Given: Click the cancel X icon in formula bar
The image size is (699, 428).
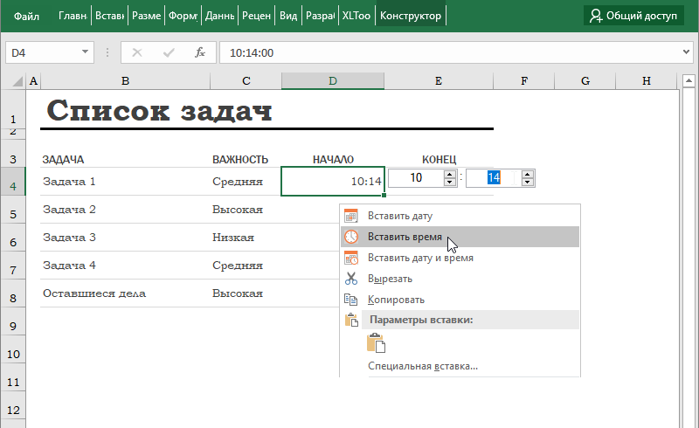Looking at the screenshot, I should pos(136,52).
